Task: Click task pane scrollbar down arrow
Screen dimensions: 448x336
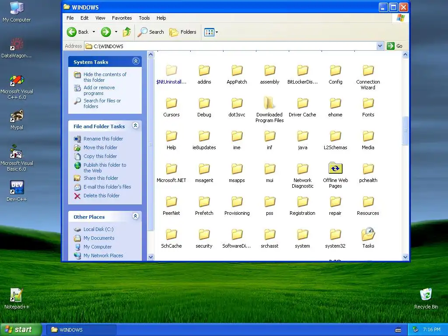Action: click(151, 257)
